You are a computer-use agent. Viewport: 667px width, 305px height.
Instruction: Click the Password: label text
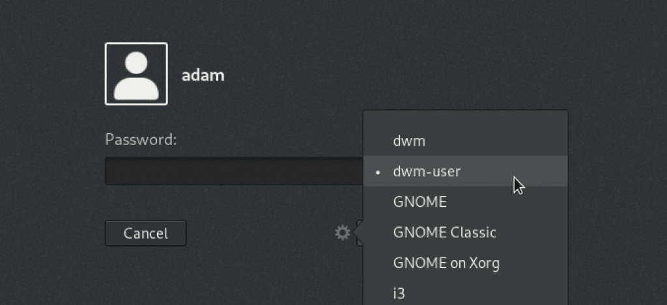(141, 139)
